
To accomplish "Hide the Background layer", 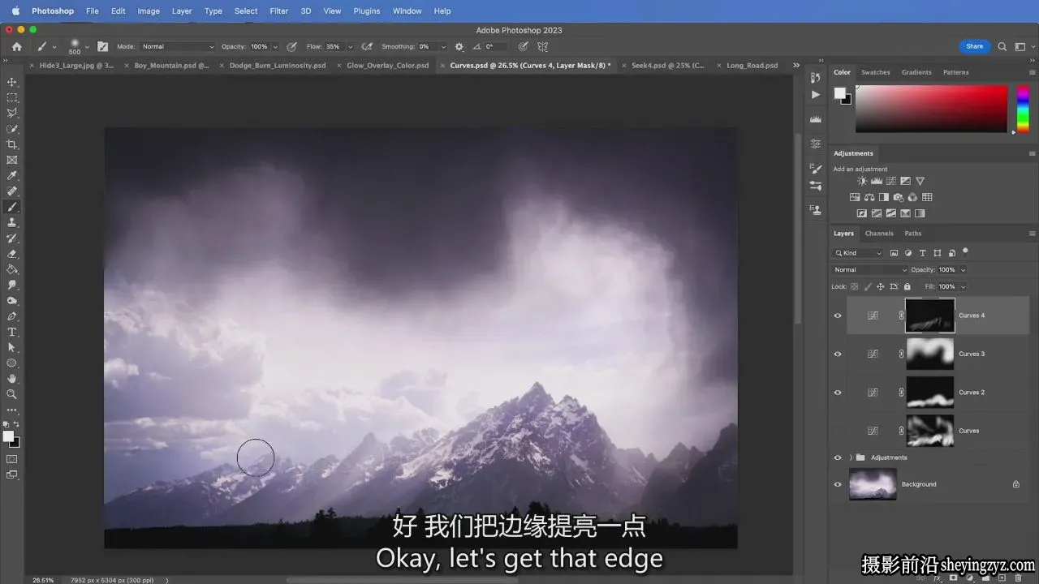I will point(838,484).
